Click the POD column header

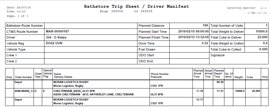click(265, 77)
